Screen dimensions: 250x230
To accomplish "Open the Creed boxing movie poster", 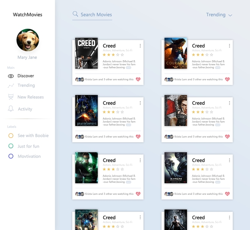I will tap(86, 53).
